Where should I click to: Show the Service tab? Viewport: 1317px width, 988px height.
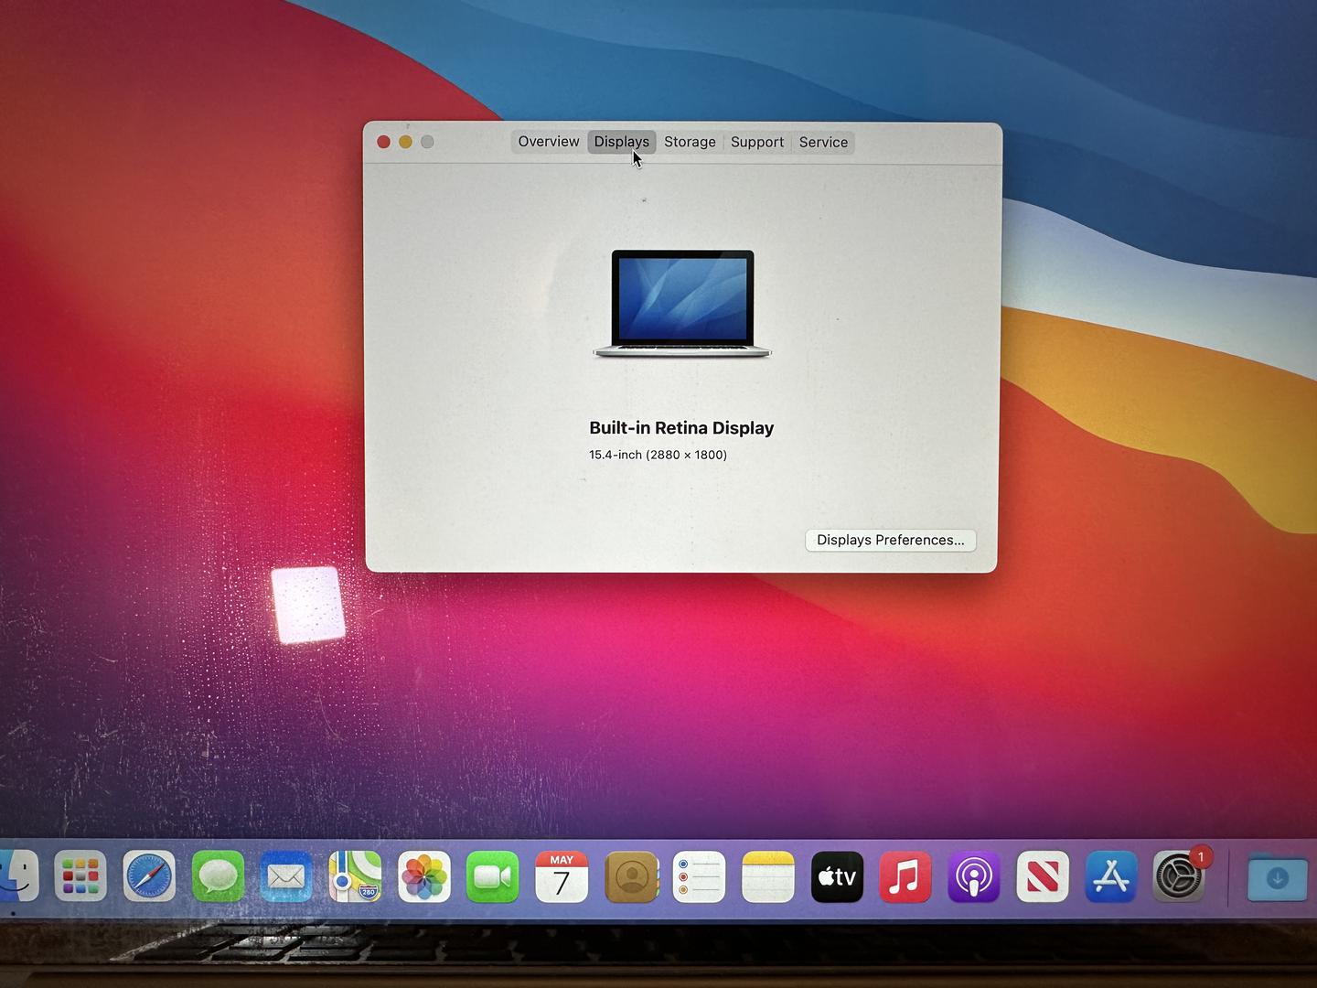[823, 142]
